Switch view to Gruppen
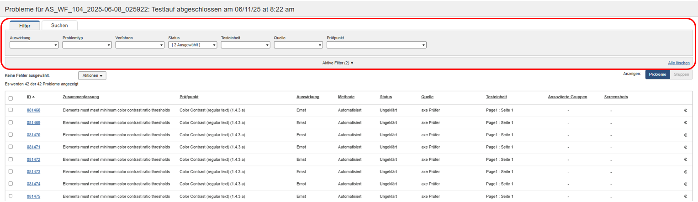Screen dimensions: 698x202 pos(681,74)
